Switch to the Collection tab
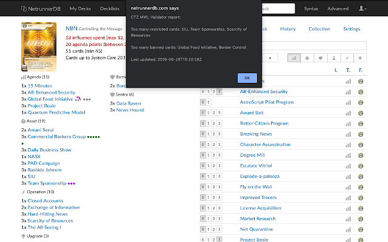The width and height of the screenshot is (388, 242). pyautogui.click(x=319, y=29)
